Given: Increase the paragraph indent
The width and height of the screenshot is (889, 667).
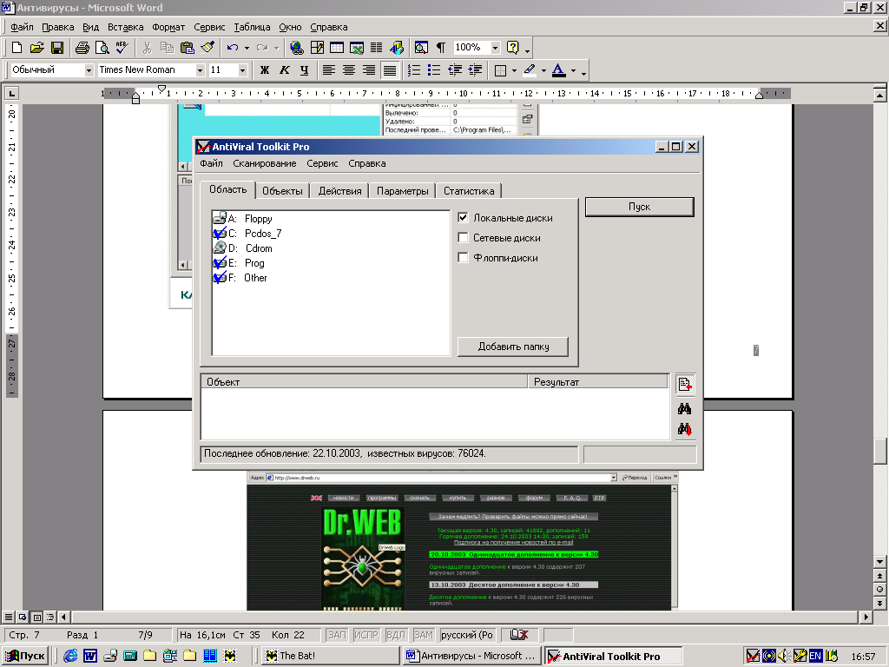Looking at the screenshot, I should pos(475,70).
